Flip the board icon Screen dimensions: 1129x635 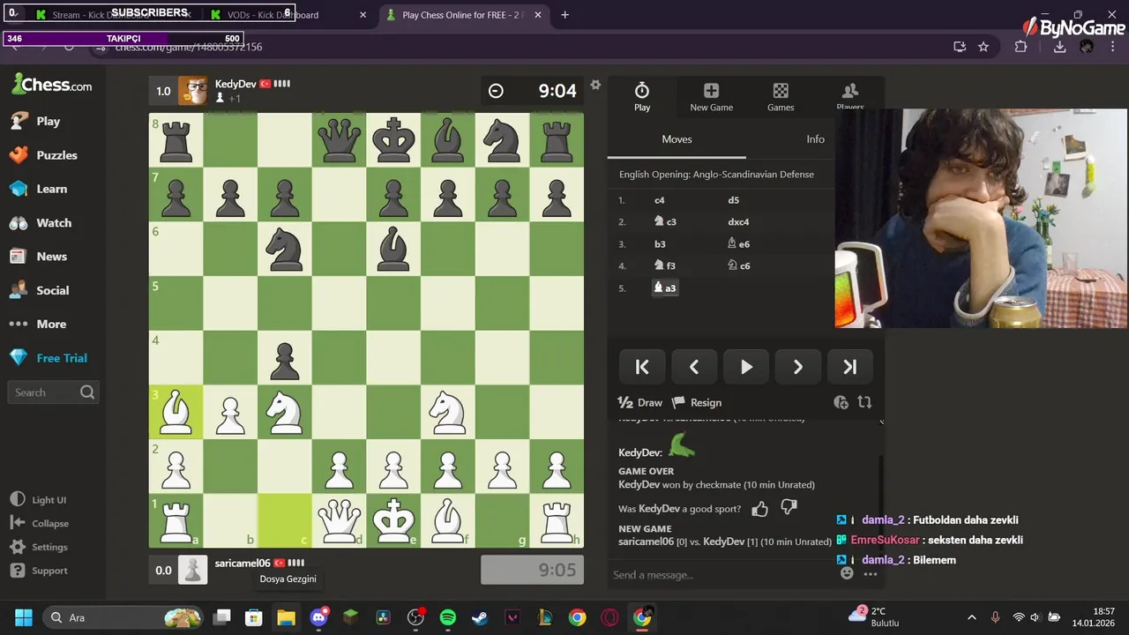[864, 402]
